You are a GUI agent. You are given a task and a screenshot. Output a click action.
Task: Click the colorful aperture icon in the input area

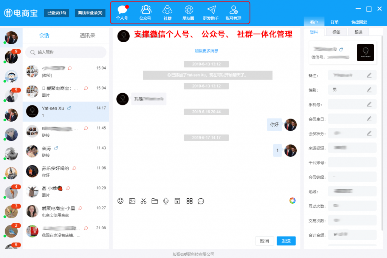[293, 201]
